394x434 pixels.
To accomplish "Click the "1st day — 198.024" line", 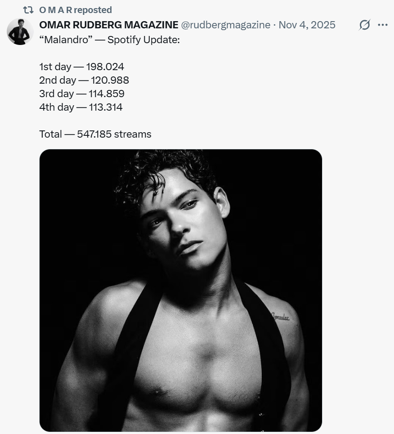I will click(x=81, y=67).
